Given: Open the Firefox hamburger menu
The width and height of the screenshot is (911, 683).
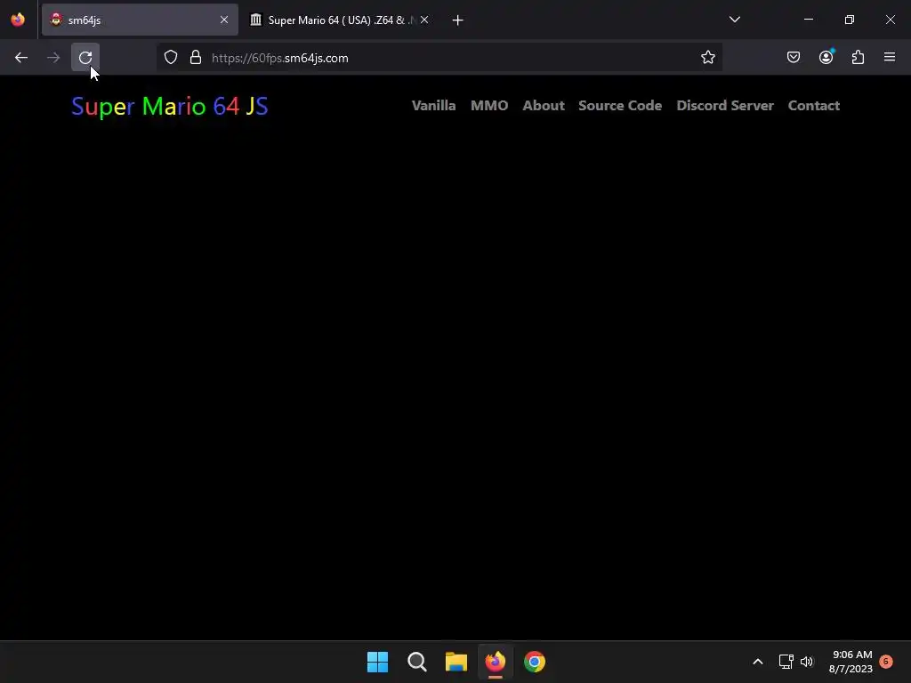Looking at the screenshot, I should click(890, 58).
